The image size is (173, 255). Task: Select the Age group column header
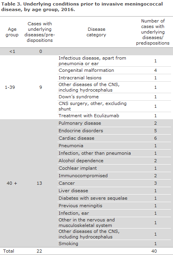pos(12,32)
